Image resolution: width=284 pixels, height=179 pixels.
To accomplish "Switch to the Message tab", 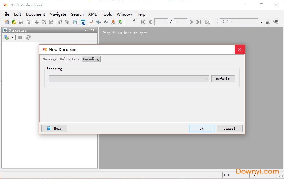I will [x=49, y=59].
